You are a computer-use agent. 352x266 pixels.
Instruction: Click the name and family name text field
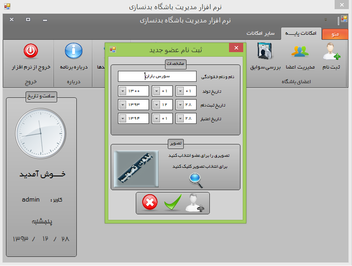coord(157,76)
